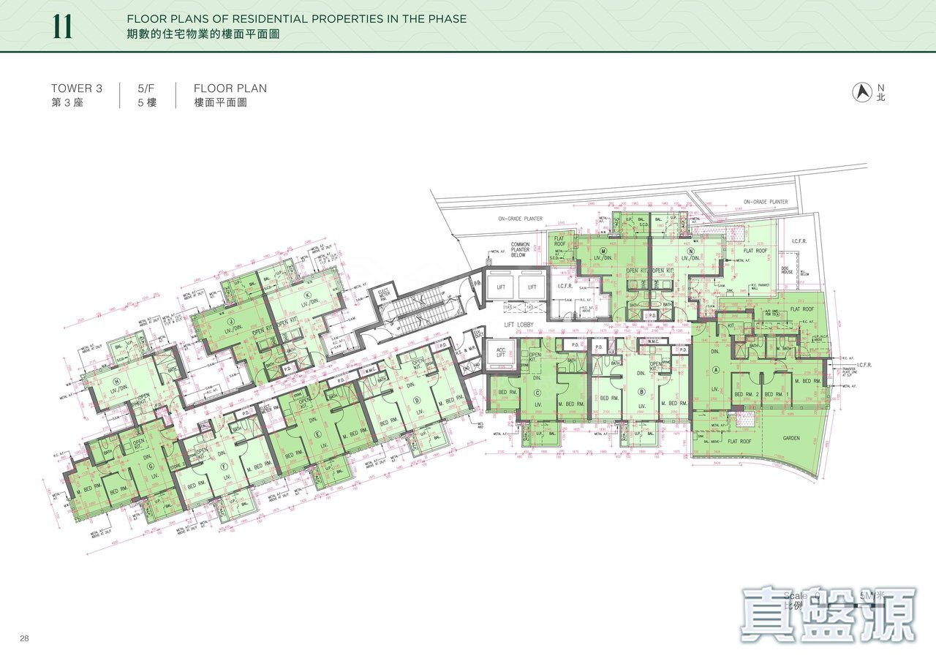Click the small 'FLAT ROOF' label beside unit M
The width and height of the screenshot is (936, 661).
tap(560, 241)
